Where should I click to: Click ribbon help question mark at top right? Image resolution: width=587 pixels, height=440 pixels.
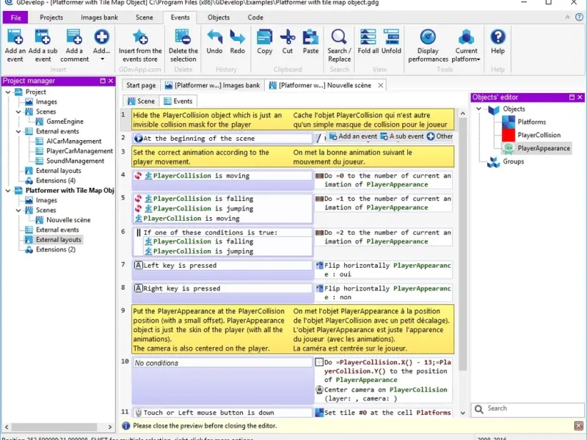(579, 17)
